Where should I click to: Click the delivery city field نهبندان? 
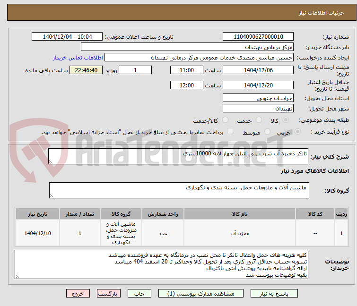[x=258, y=108]
